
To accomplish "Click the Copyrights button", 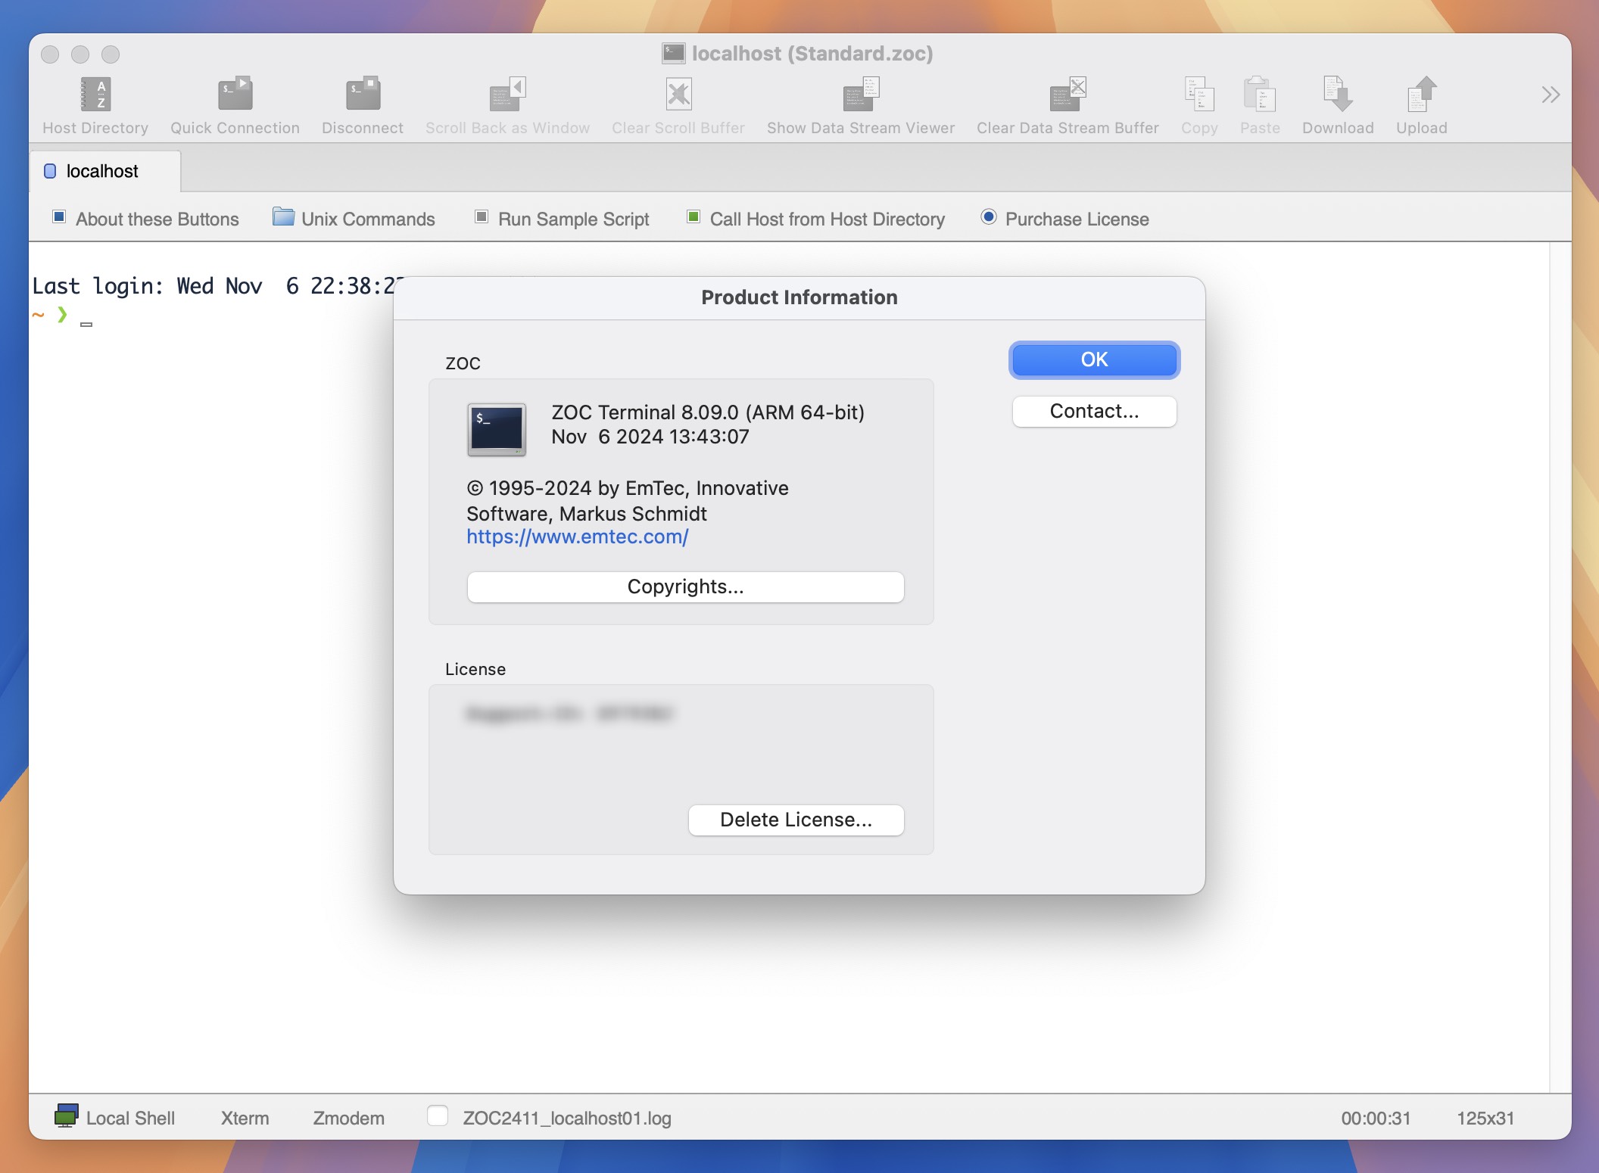I will tap(685, 586).
